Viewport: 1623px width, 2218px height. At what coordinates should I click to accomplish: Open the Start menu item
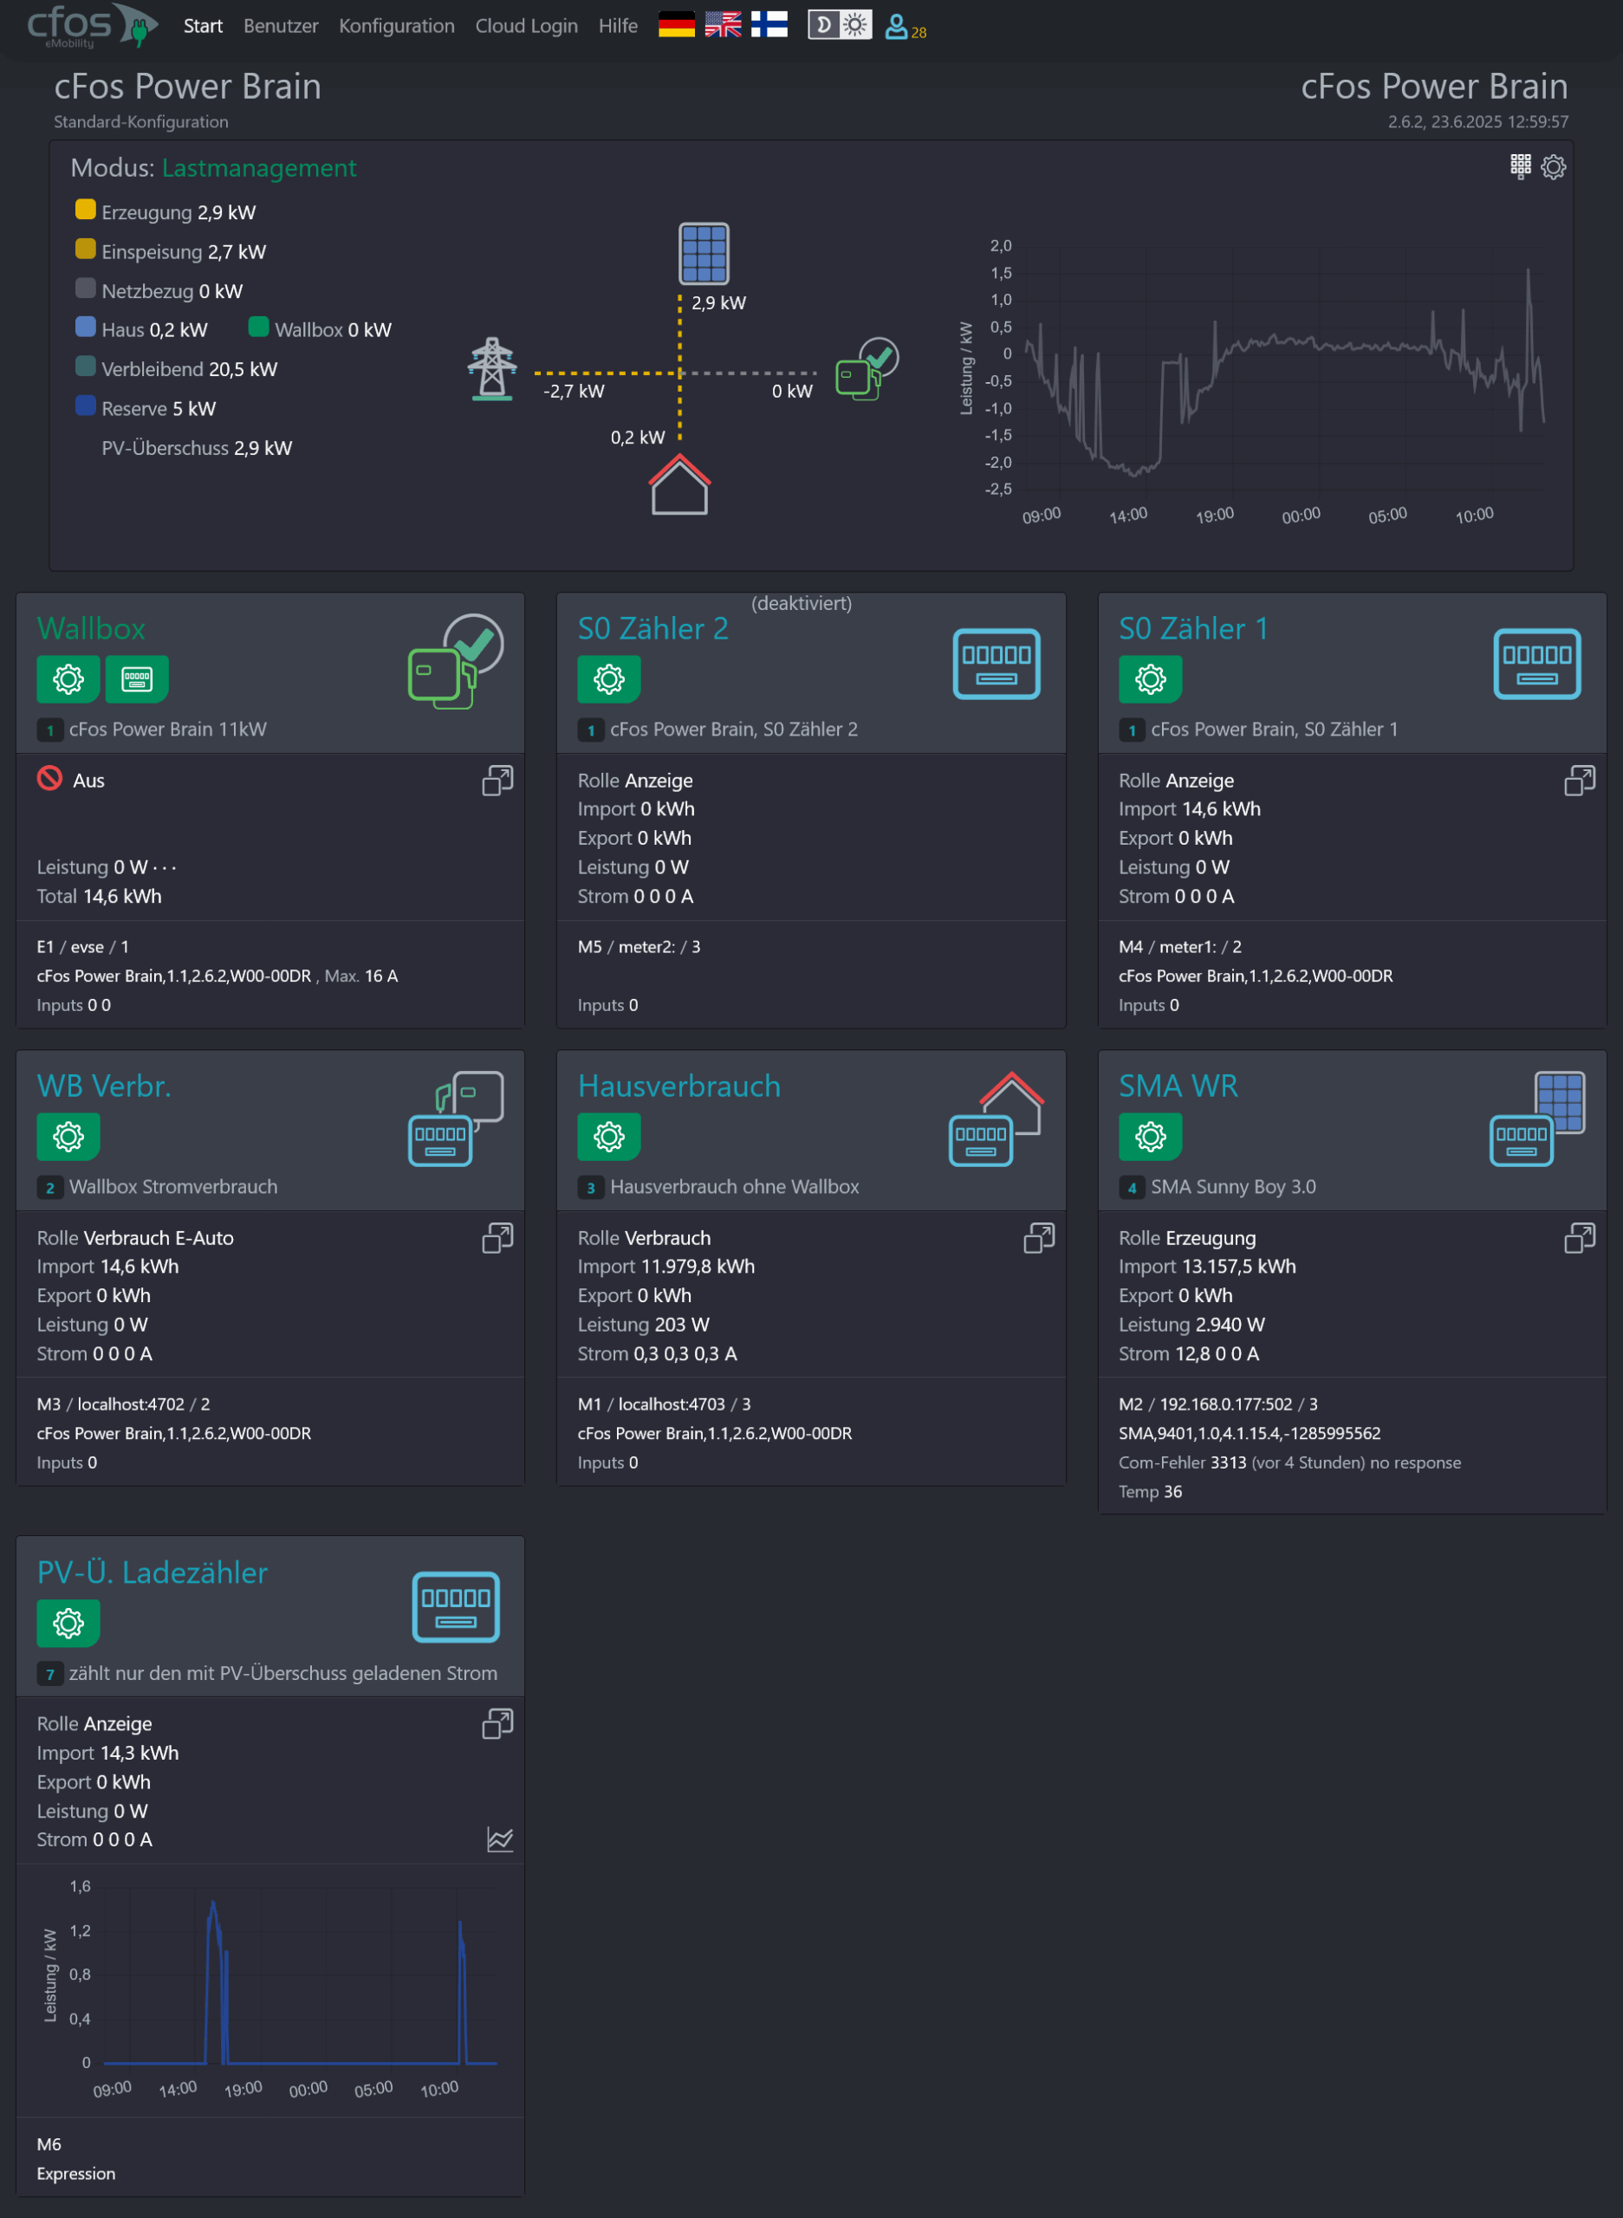203,25
